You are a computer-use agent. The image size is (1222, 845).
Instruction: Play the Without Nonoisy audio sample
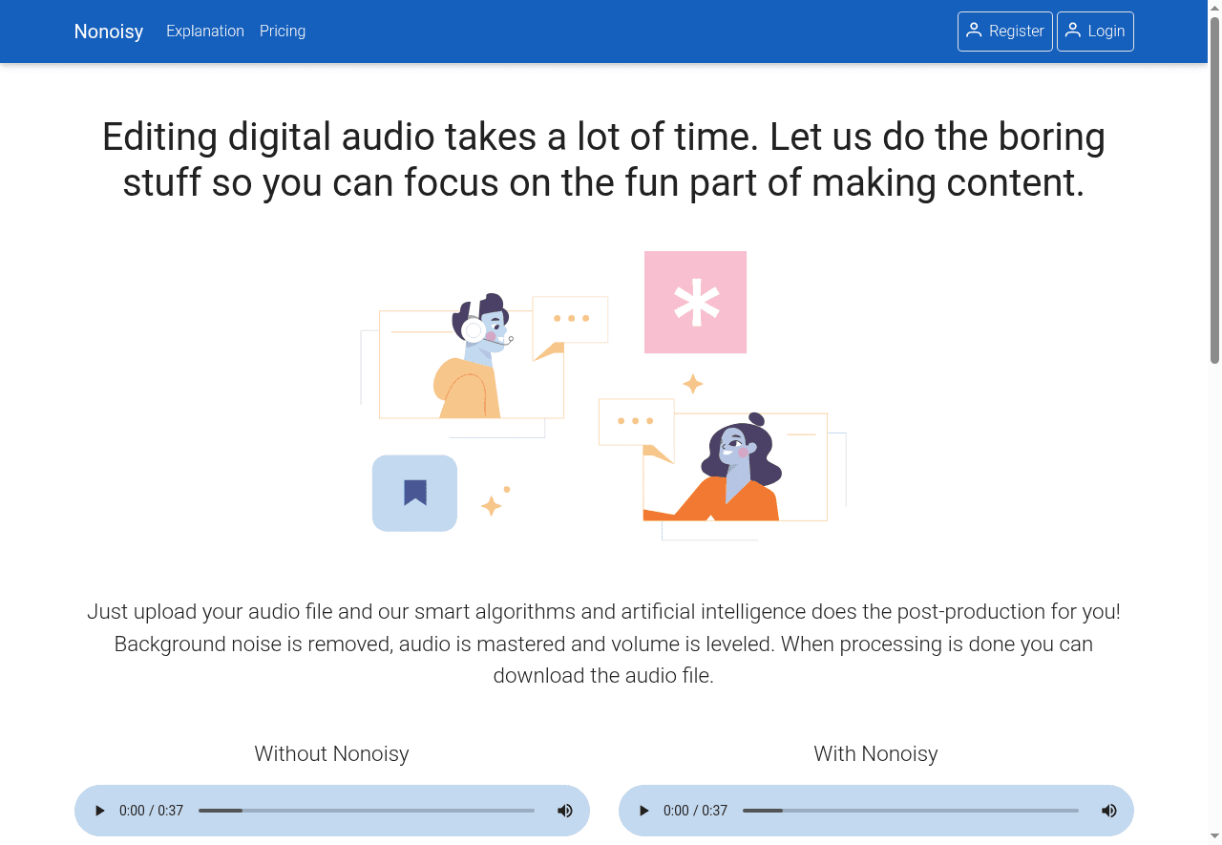coord(100,811)
